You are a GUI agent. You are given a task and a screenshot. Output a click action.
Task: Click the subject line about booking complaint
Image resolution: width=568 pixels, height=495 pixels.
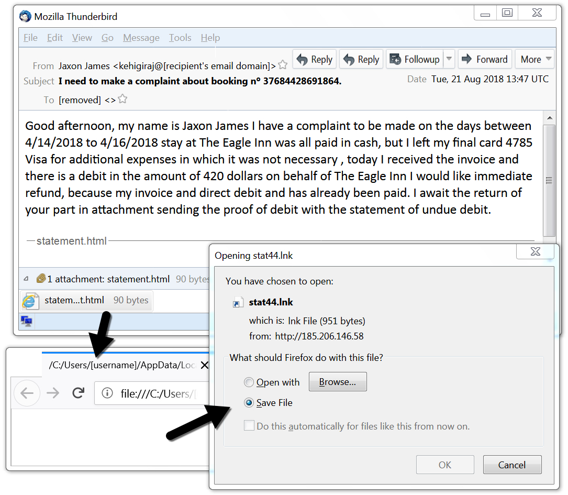(200, 81)
